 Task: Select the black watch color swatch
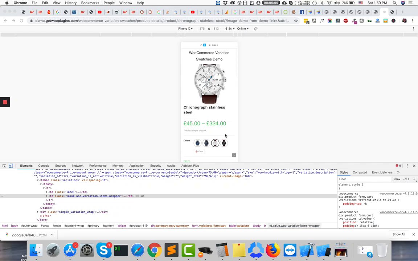click(x=224, y=143)
